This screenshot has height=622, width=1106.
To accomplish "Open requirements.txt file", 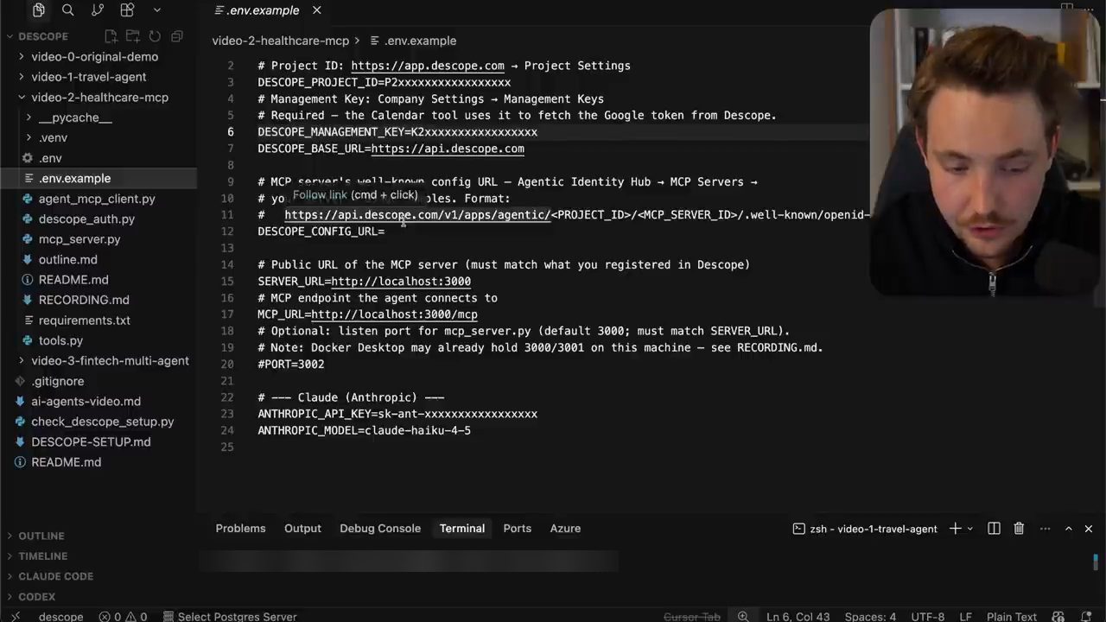I will 85,321.
